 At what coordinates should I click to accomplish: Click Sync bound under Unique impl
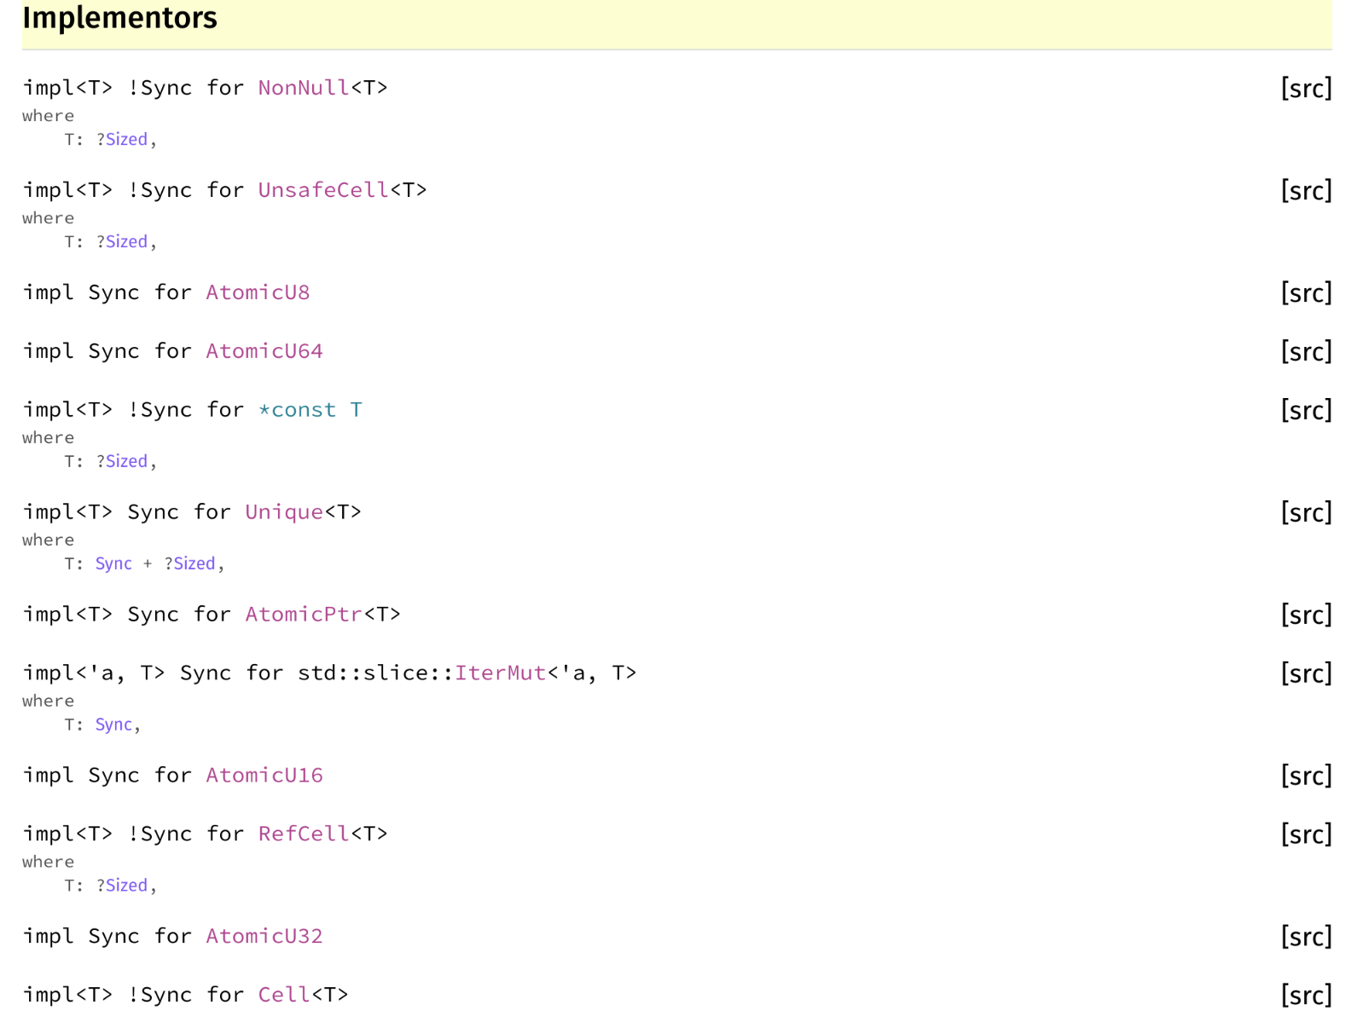pos(113,563)
